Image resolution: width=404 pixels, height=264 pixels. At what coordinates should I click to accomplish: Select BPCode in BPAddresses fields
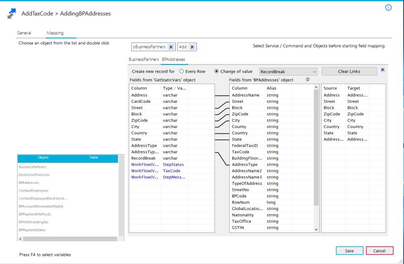point(272,196)
